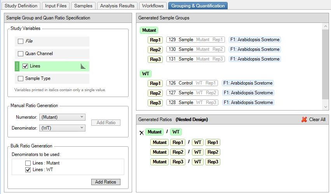Click the Add Ratio button
The width and height of the screenshot is (331, 194).
pyautogui.click(x=106, y=123)
